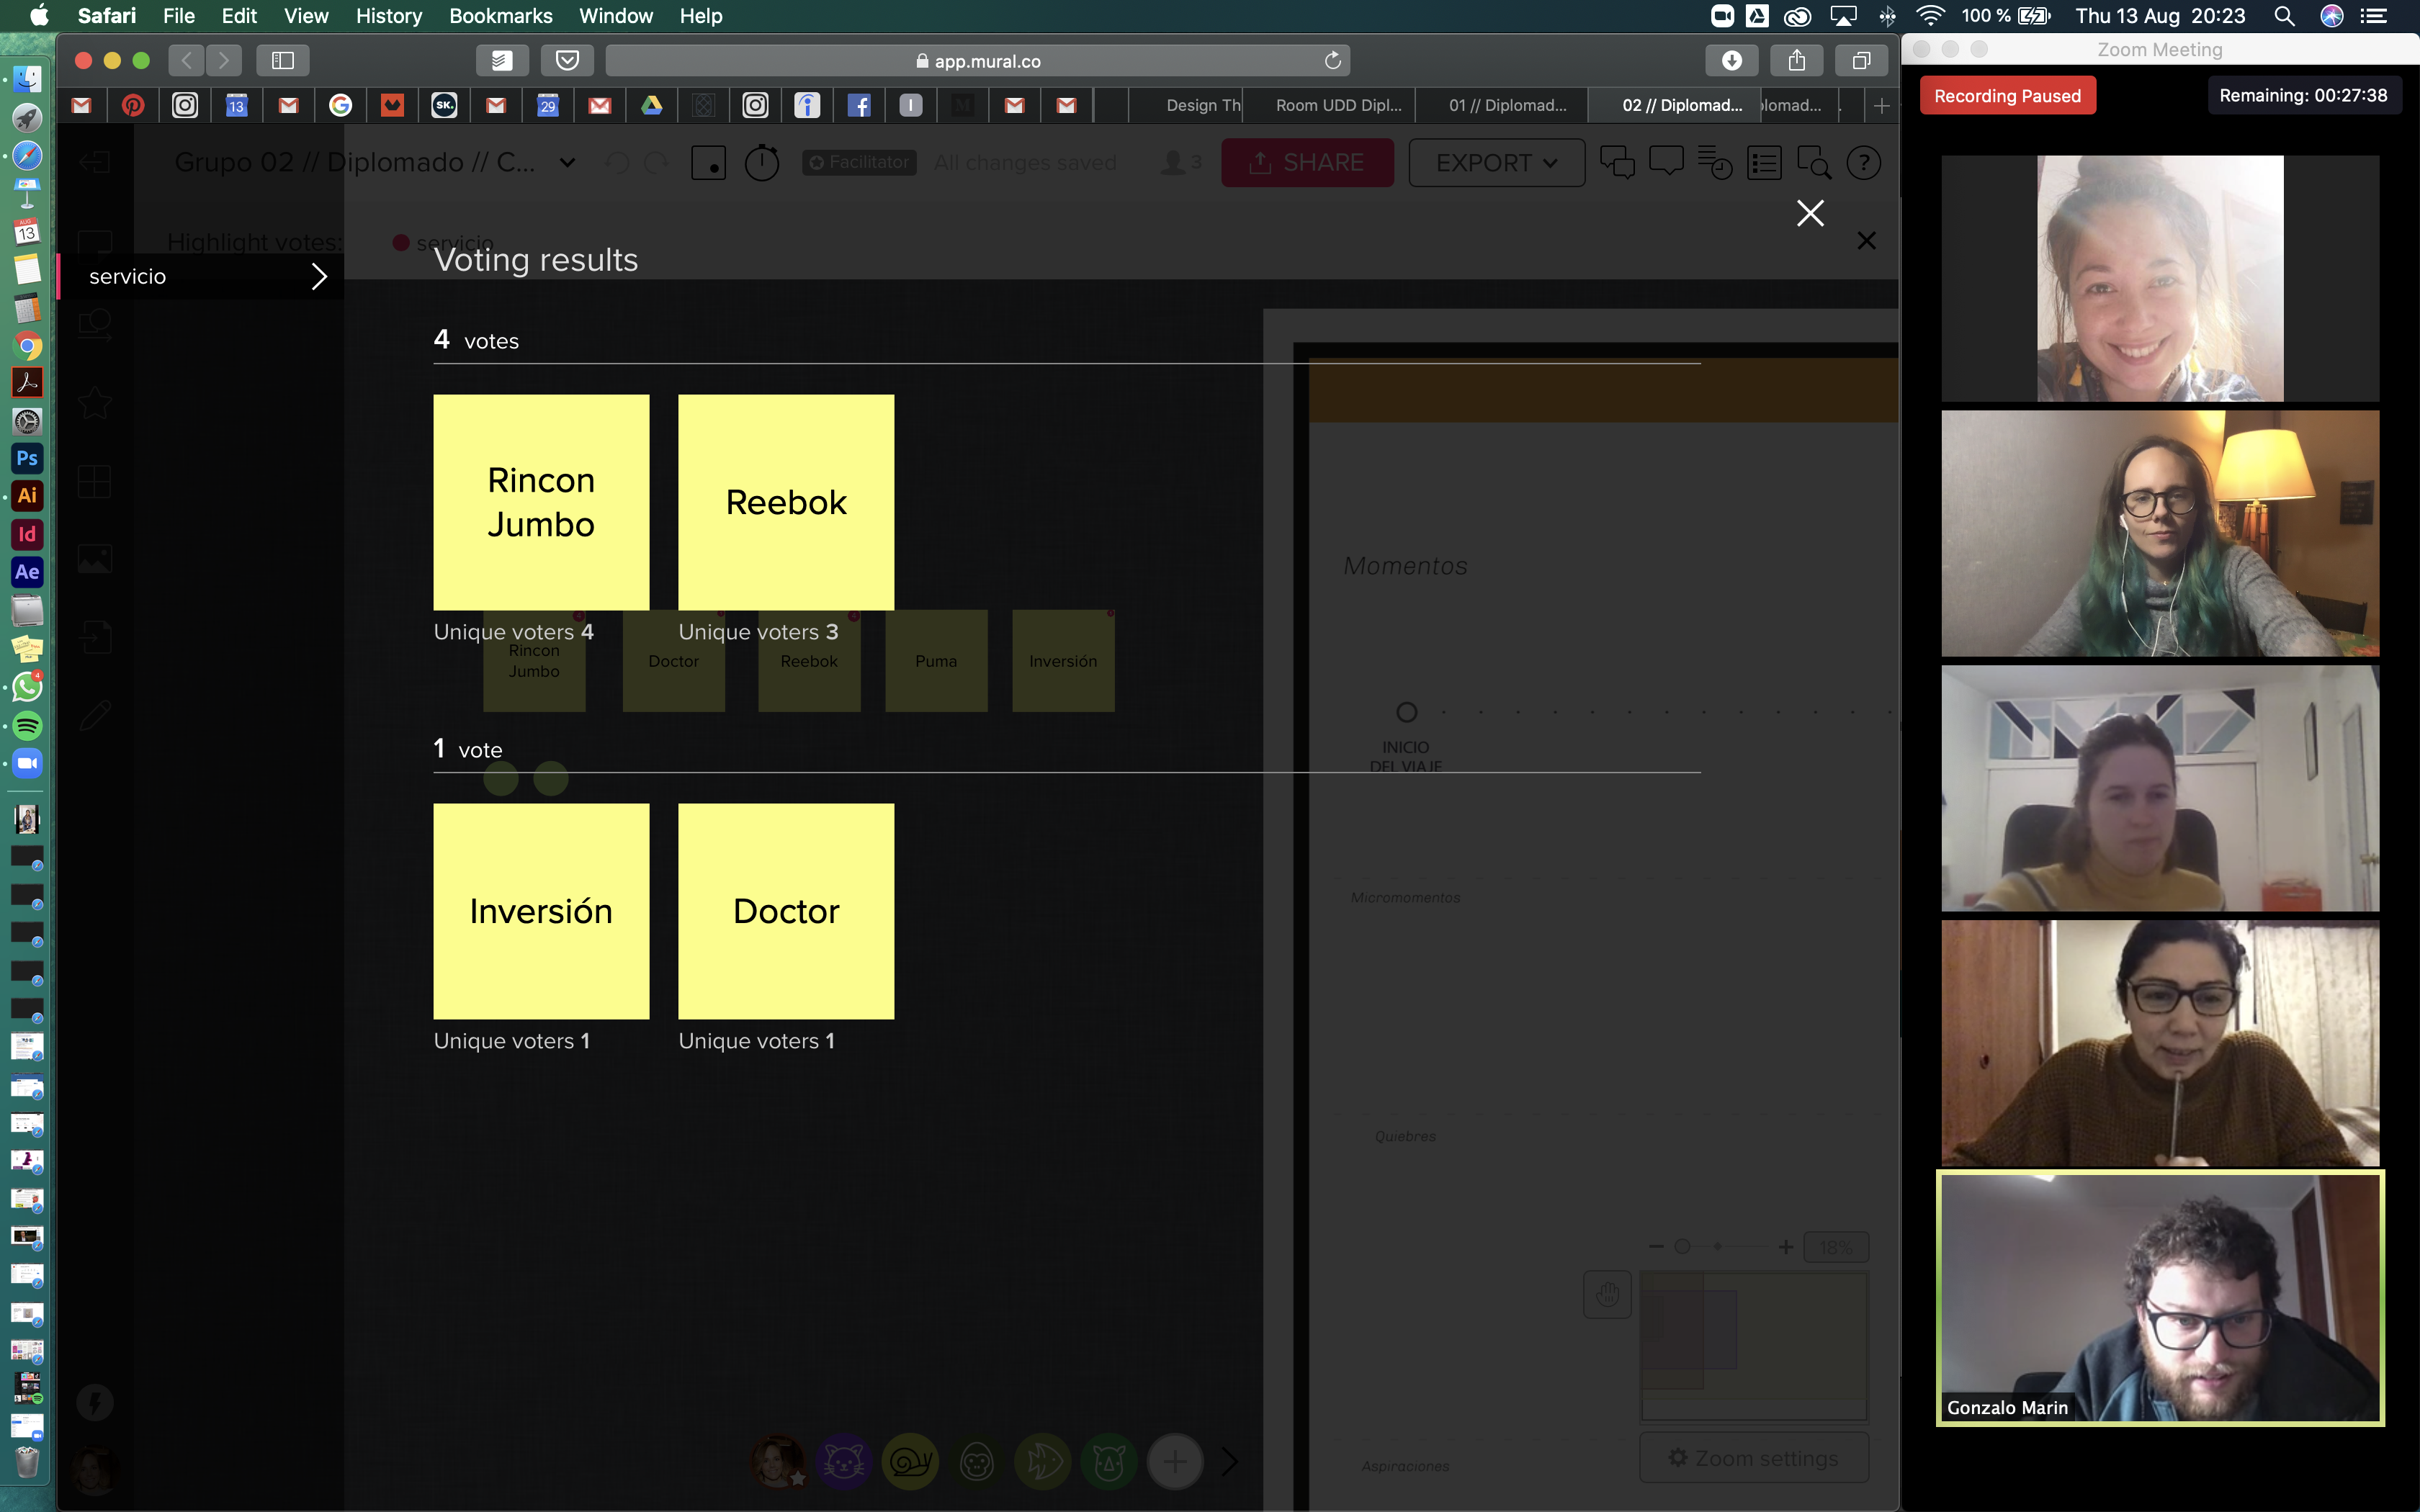2420x1512 pixels.
Task: Show Safari tab overview icon
Action: click(1861, 61)
